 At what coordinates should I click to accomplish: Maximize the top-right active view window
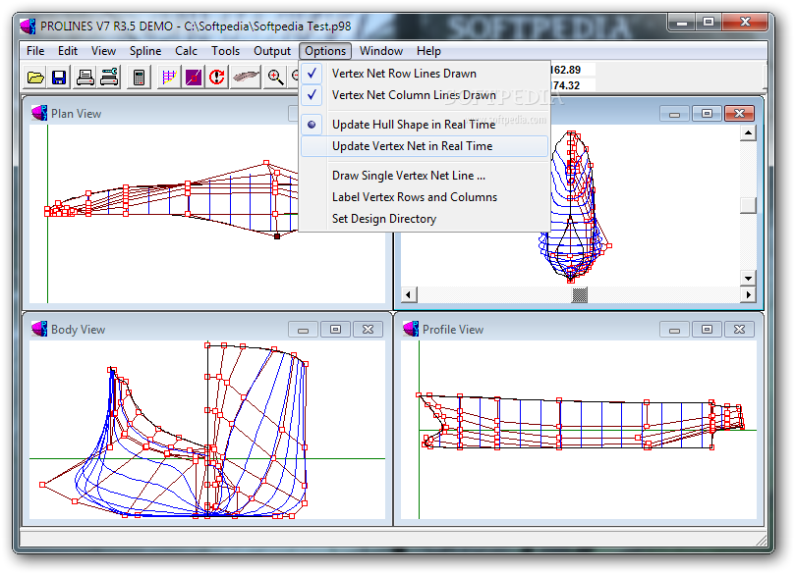(x=707, y=114)
